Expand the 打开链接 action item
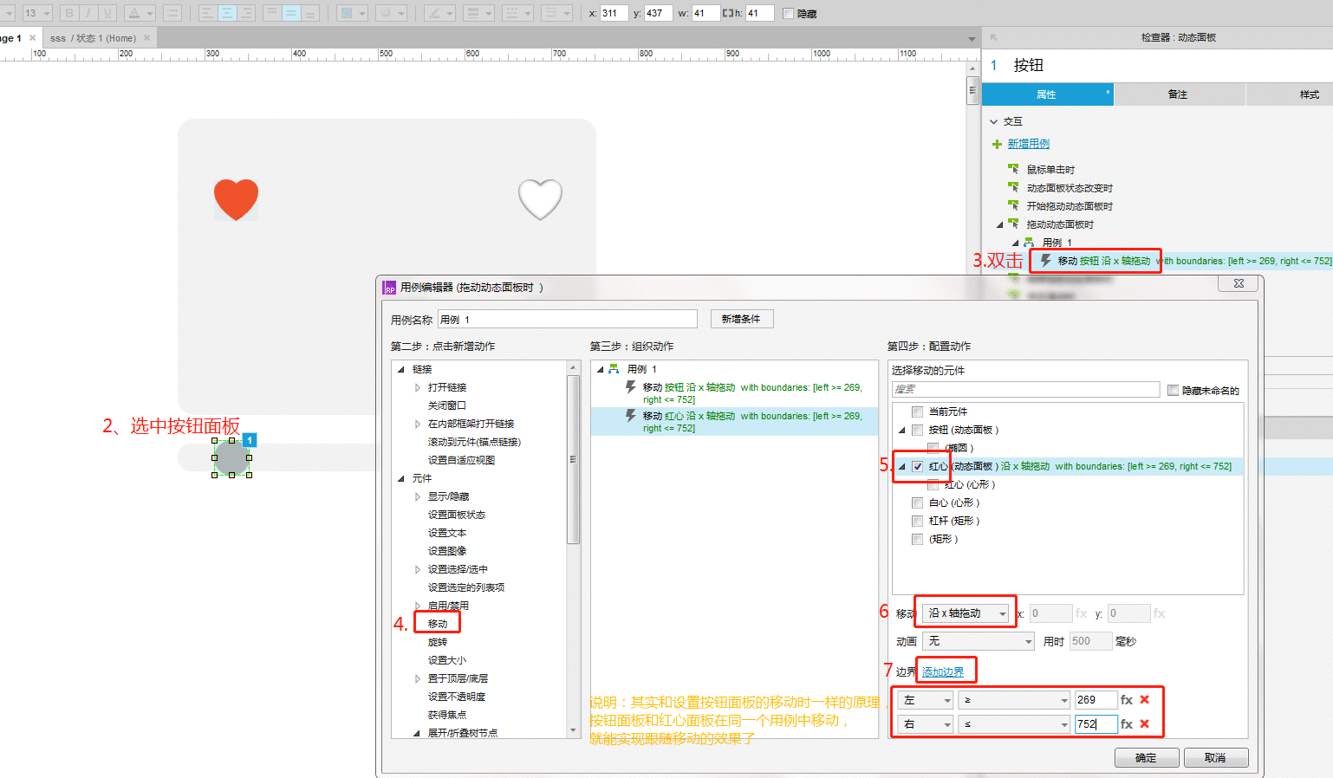 tap(418, 387)
